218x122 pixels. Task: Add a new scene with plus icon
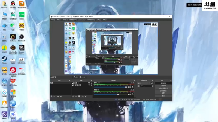(52, 96)
